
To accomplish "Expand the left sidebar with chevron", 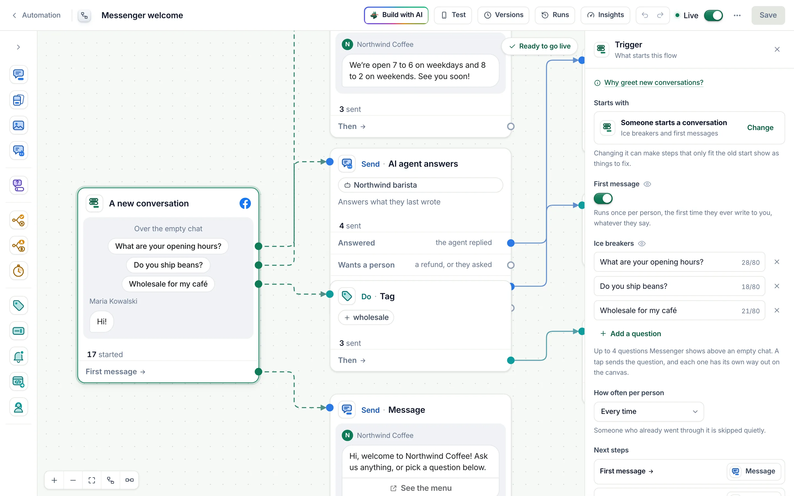I will tap(18, 47).
